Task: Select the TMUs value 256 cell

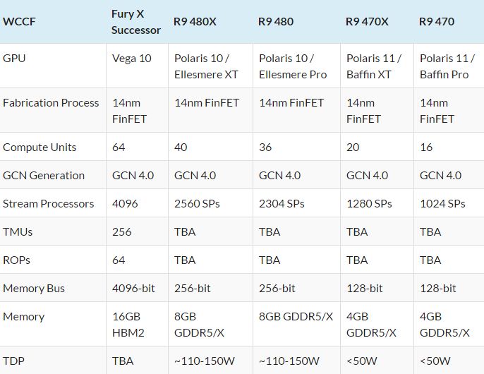Action: pyautogui.click(x=121, y=232)
